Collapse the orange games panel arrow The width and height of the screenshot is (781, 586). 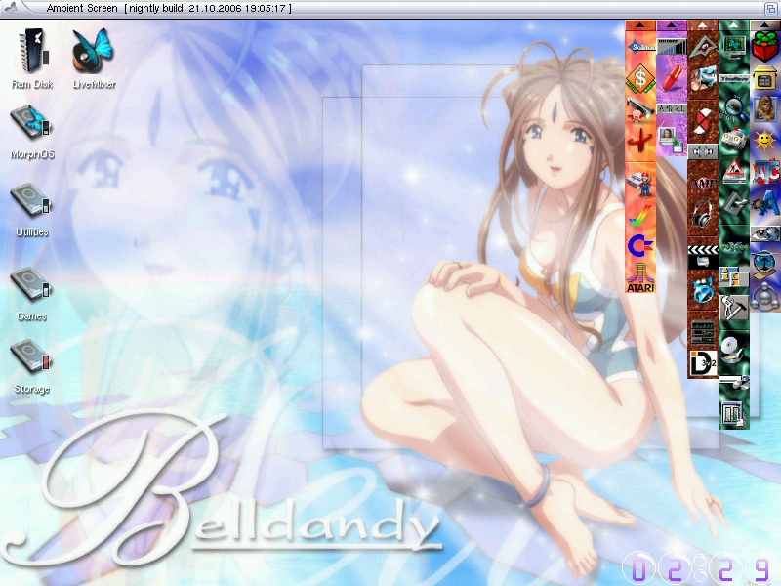click(640, 25)
